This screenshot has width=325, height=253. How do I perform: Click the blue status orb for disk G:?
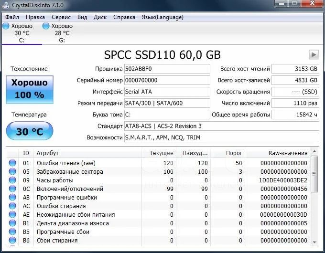[x=46, y=26]
